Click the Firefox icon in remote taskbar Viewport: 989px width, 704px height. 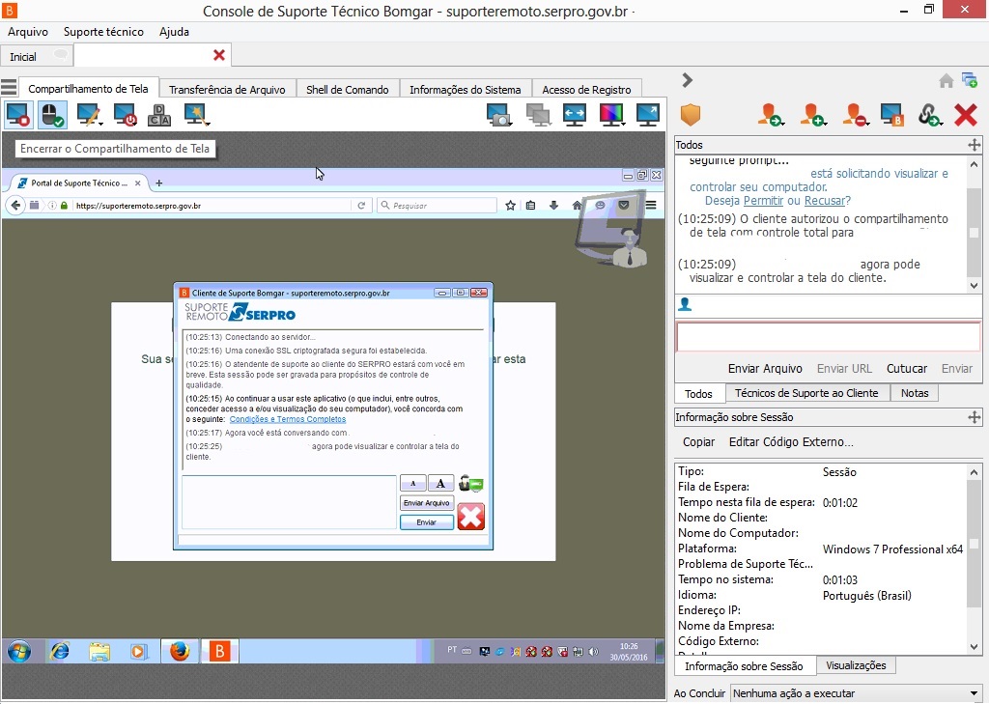180,651
